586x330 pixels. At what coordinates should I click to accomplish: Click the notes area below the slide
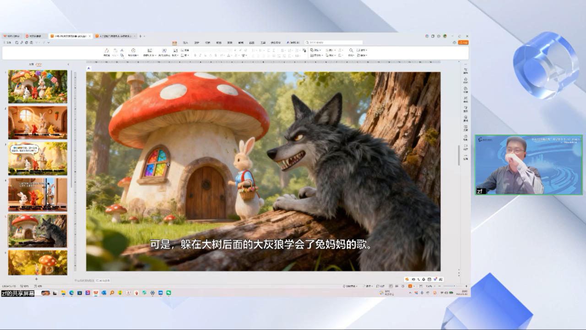(84, 281)
